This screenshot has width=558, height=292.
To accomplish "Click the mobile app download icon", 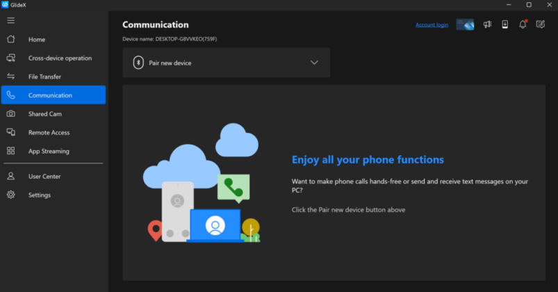I will (505, 24).
